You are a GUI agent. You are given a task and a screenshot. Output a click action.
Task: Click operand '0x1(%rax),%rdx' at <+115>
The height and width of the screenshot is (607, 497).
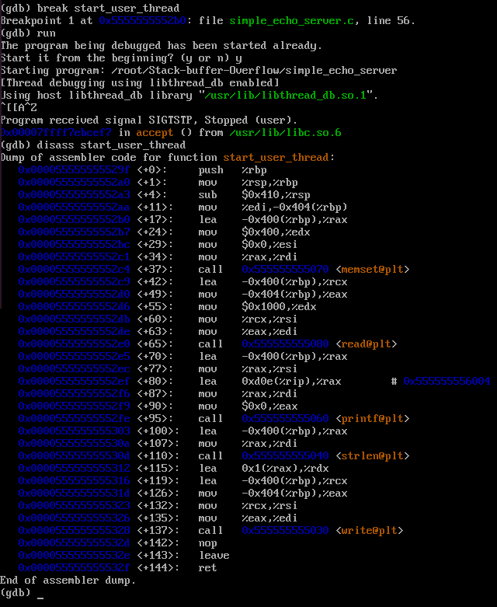[x=285, y=468]
